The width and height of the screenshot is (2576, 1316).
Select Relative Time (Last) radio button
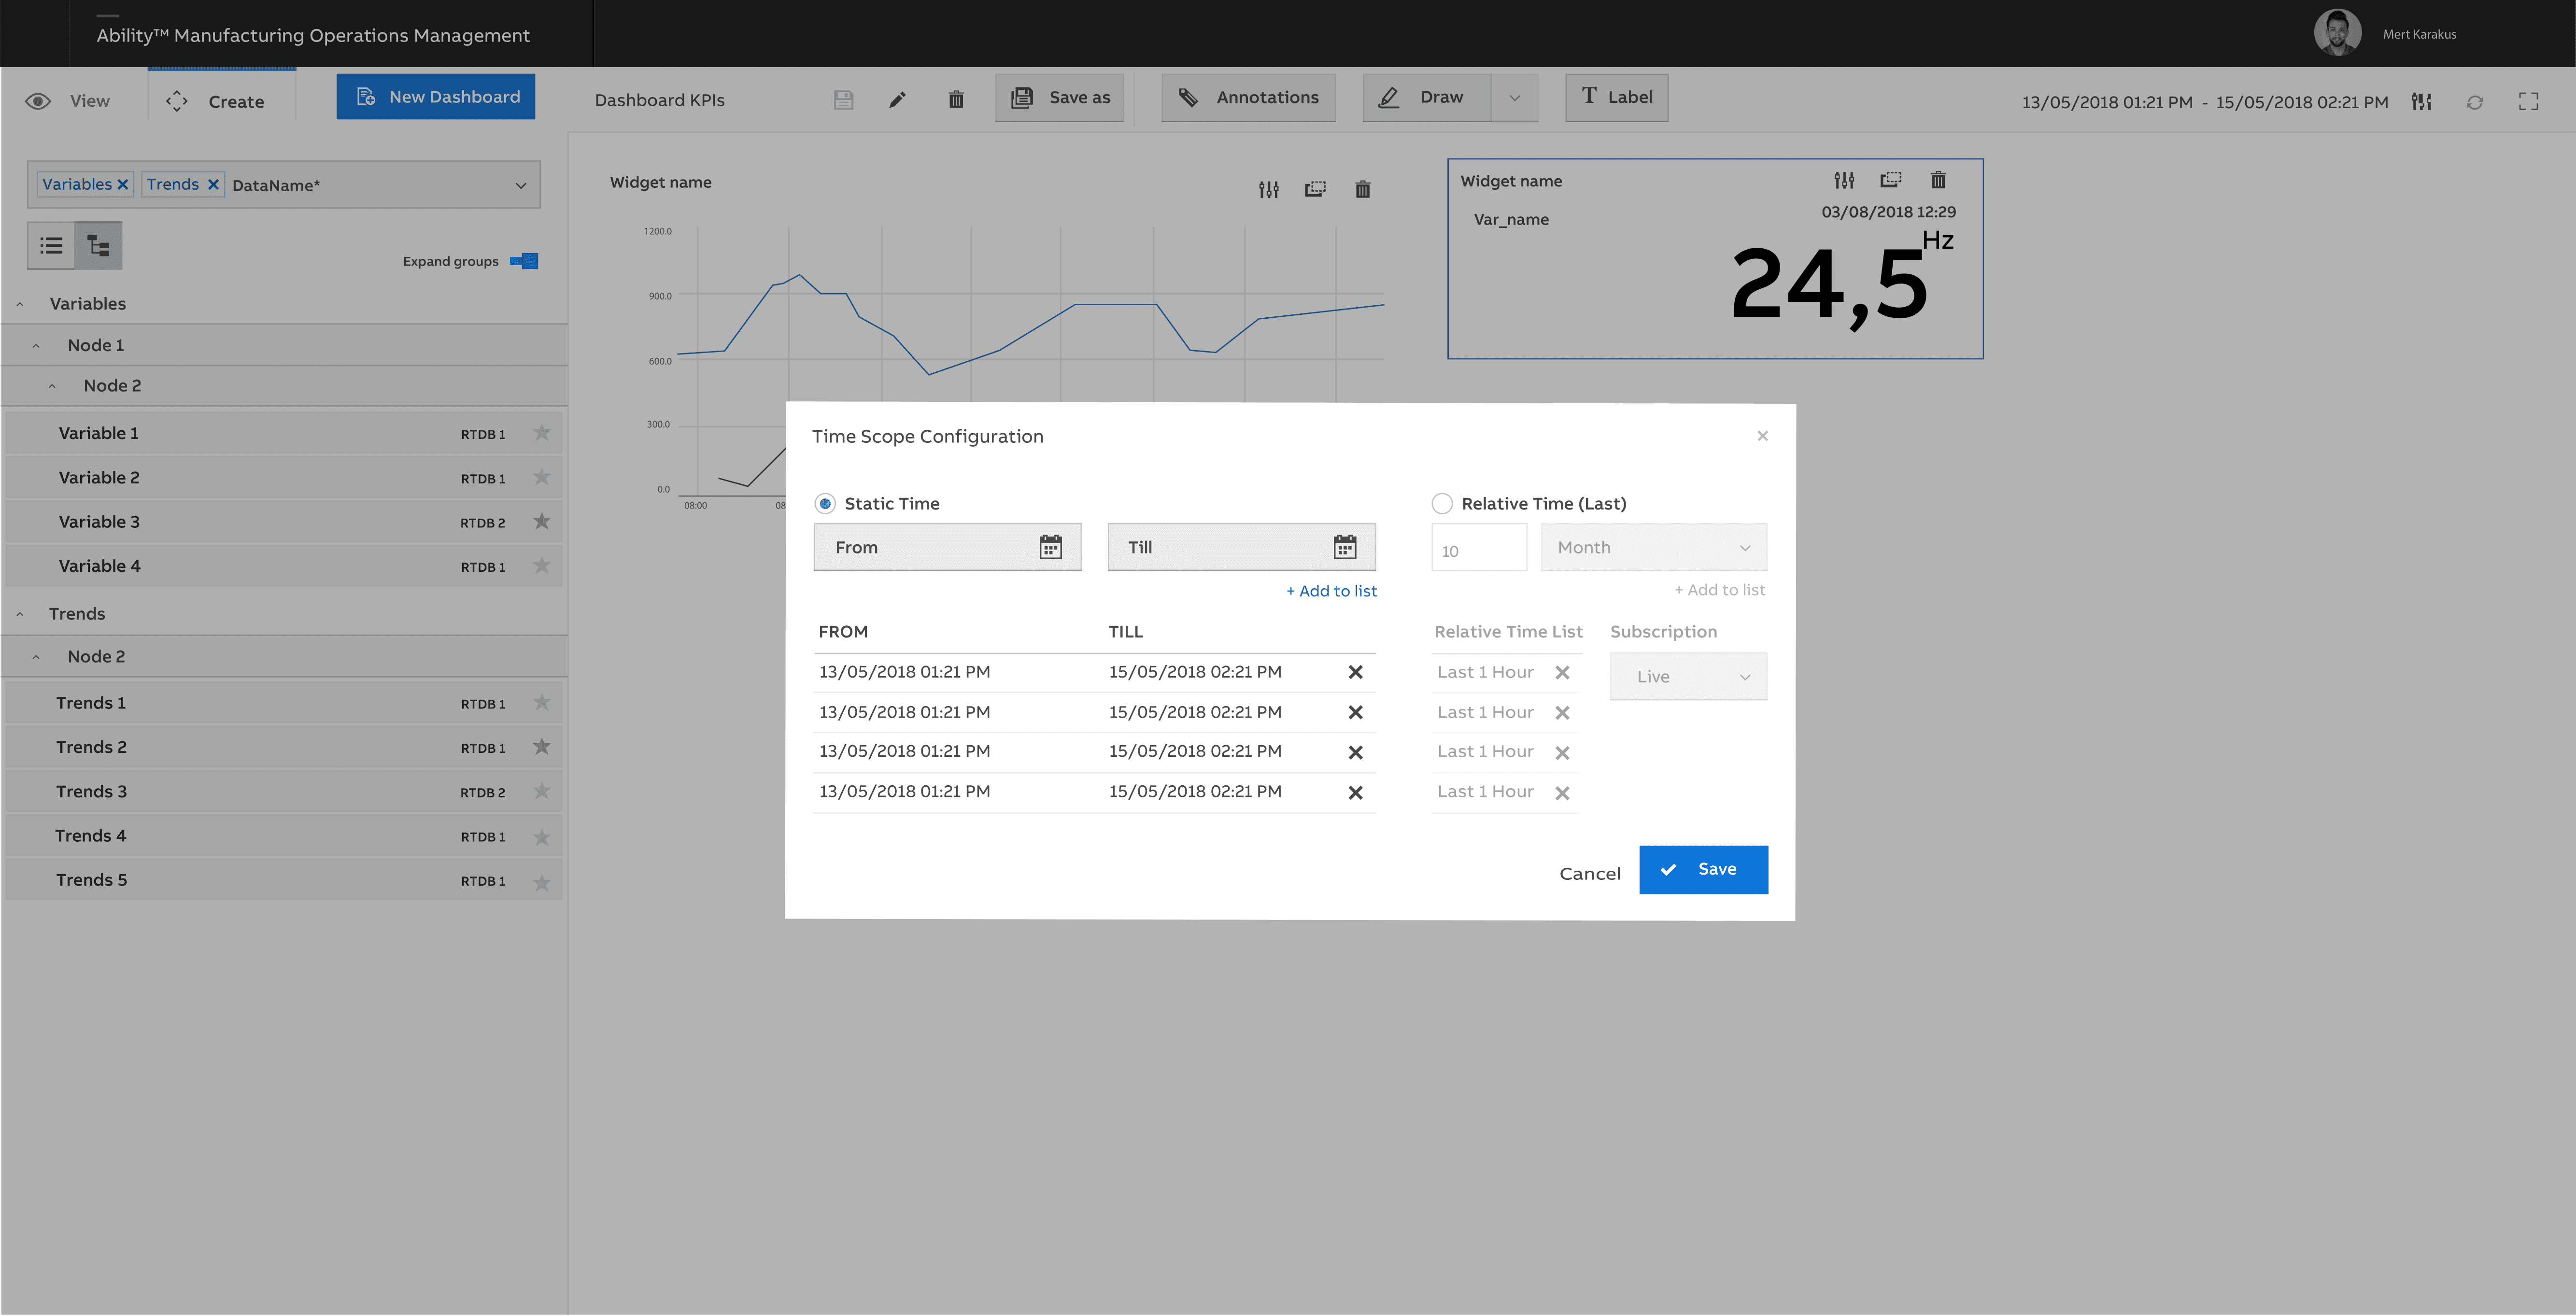point(1441,503)
